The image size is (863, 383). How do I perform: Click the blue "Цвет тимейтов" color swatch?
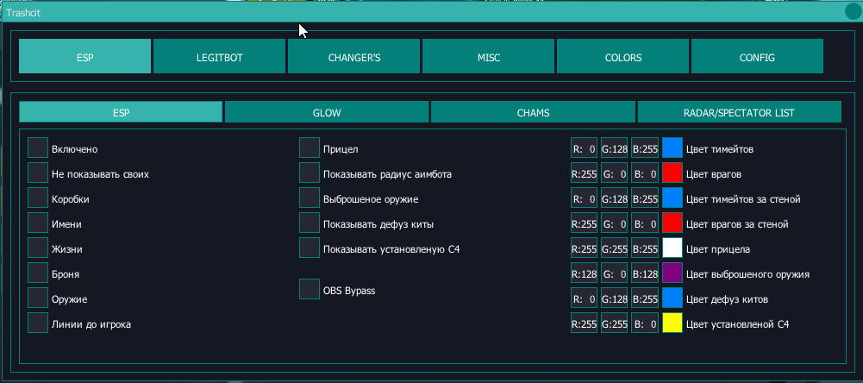click(672, 148)
